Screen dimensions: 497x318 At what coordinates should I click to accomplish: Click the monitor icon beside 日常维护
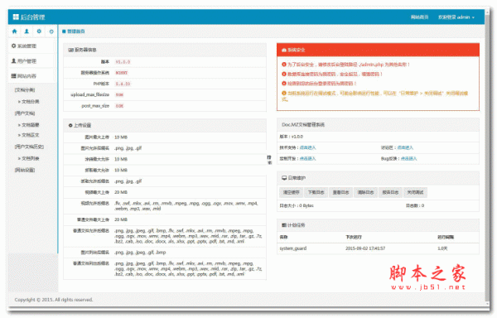point(284,178)
